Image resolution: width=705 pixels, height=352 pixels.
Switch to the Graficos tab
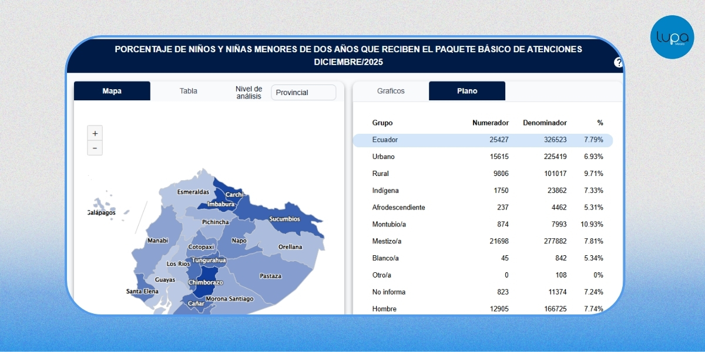click(391, 91)
